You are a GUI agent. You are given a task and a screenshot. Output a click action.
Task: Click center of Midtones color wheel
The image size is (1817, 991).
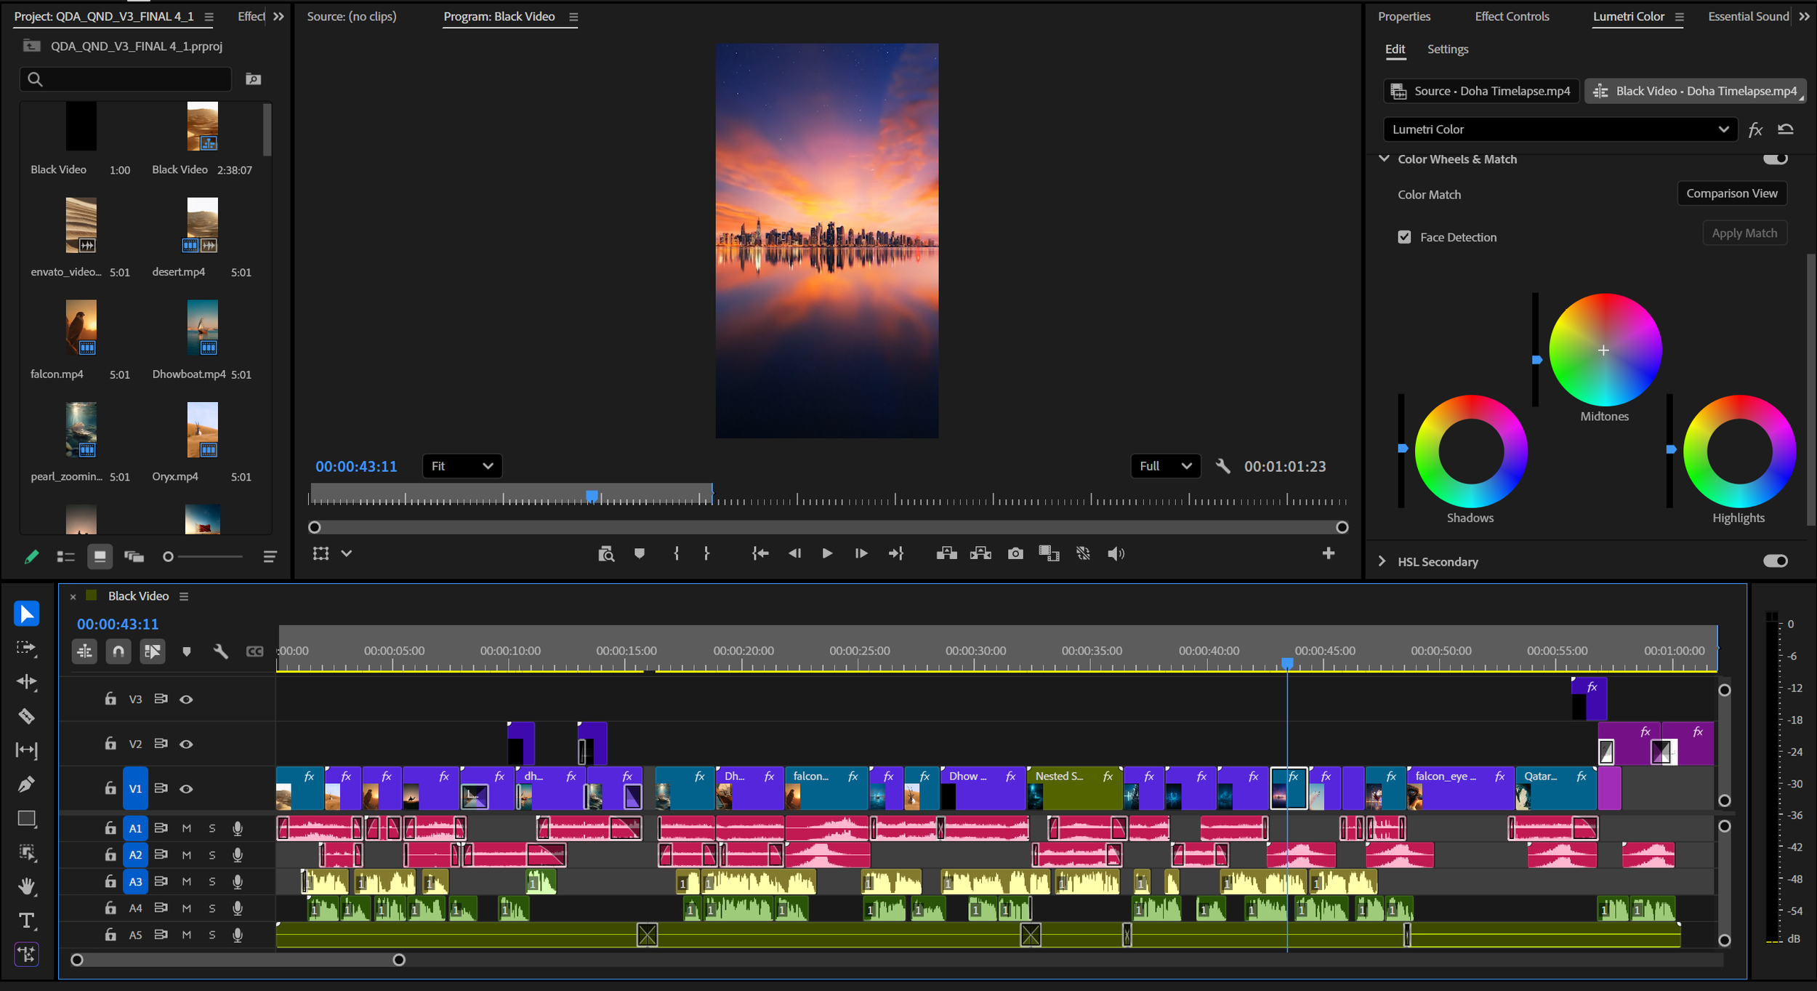1604,350
